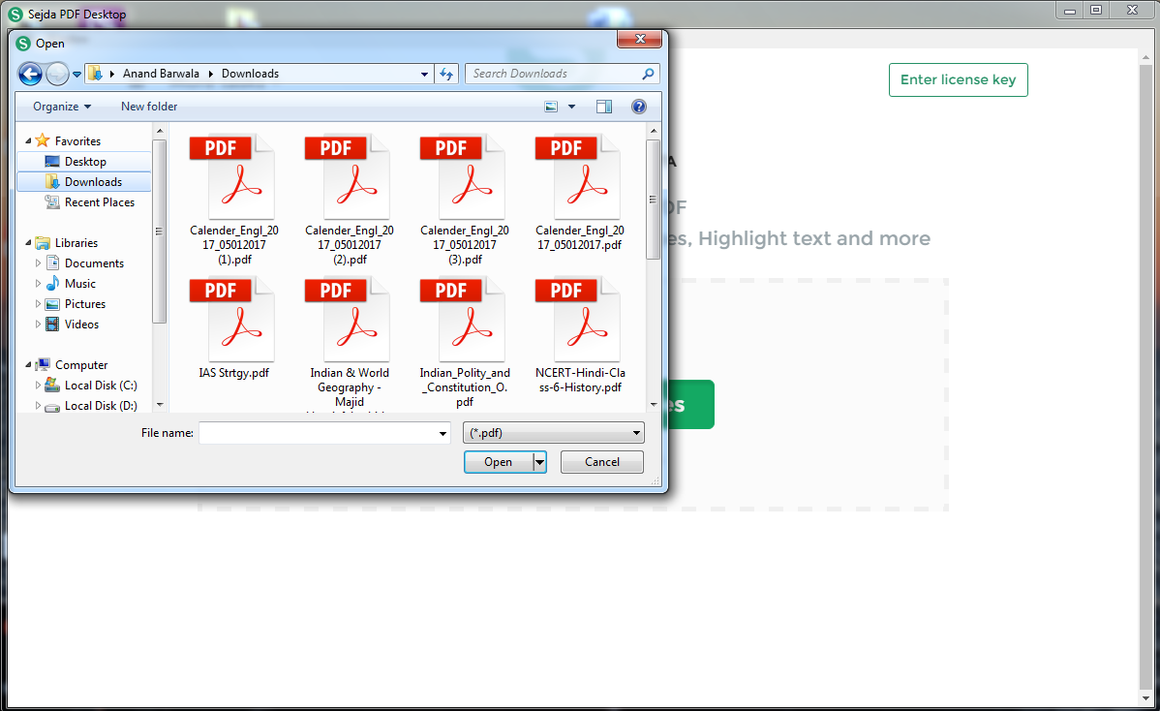This screenshot has height=711, width=1160.
Task: Select Calender_Engl_2017_05012017 (1).pdf file
Action: (233, 200)
